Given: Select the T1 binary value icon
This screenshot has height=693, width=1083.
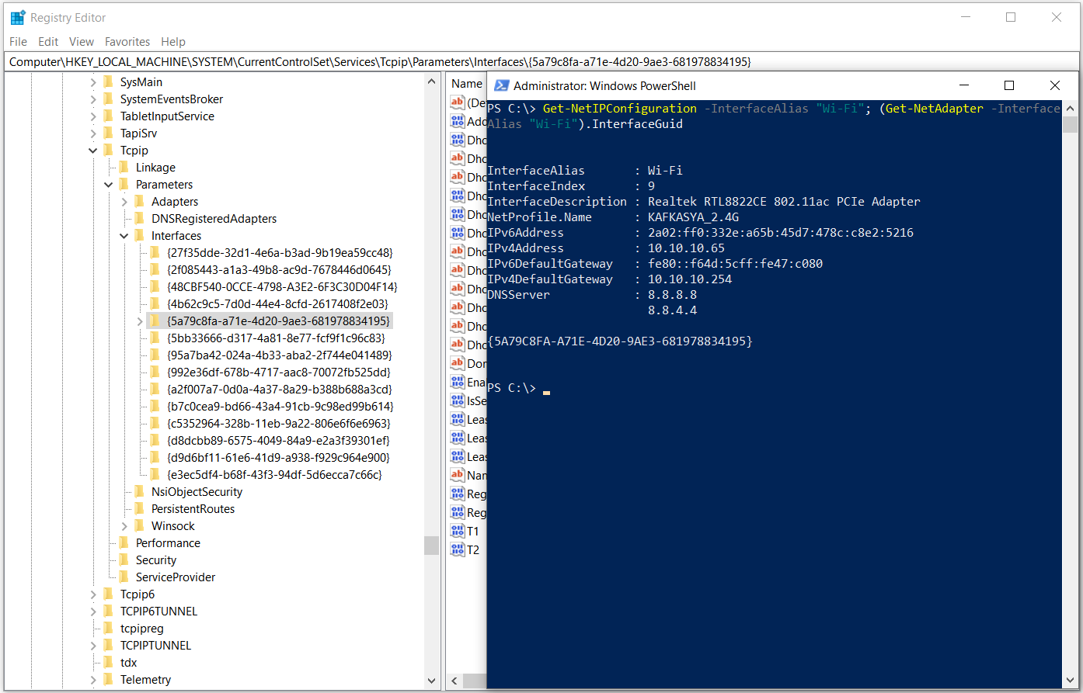Looking at the screenshot, I should [458, 532].
